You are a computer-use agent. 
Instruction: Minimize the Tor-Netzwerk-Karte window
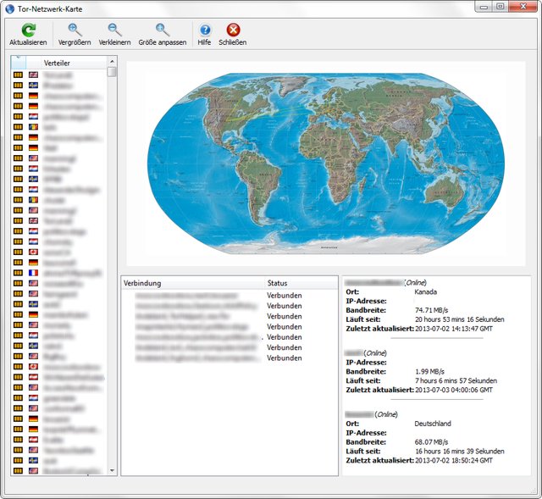484,7
